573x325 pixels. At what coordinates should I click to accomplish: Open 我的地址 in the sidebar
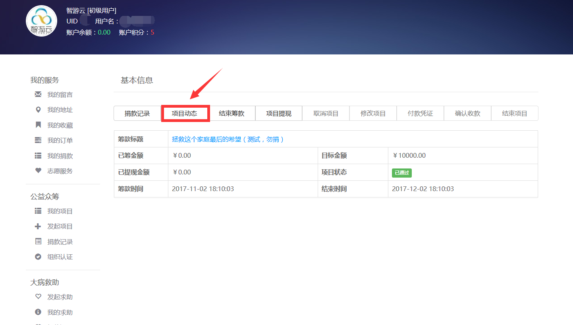tap(60, 110)
